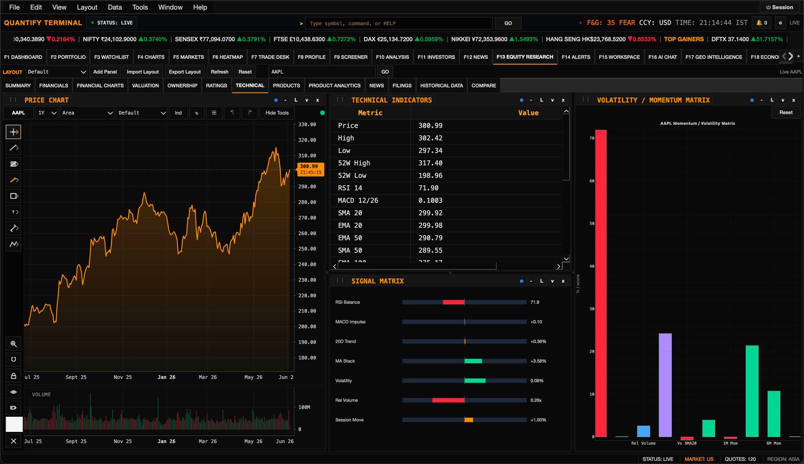Select the Fibonacci levels drawing tool
The width and height of the screenshot is (804, 464).
point(14,164)
